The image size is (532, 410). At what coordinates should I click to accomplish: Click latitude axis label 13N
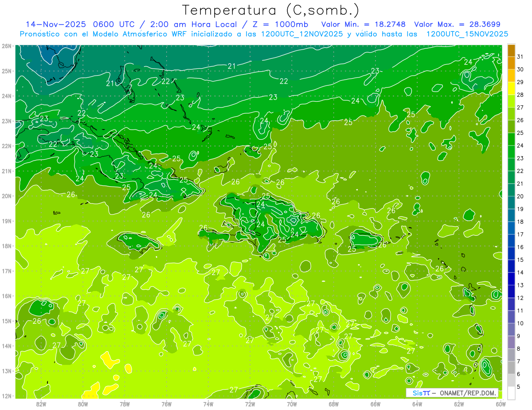click(7, 371)
